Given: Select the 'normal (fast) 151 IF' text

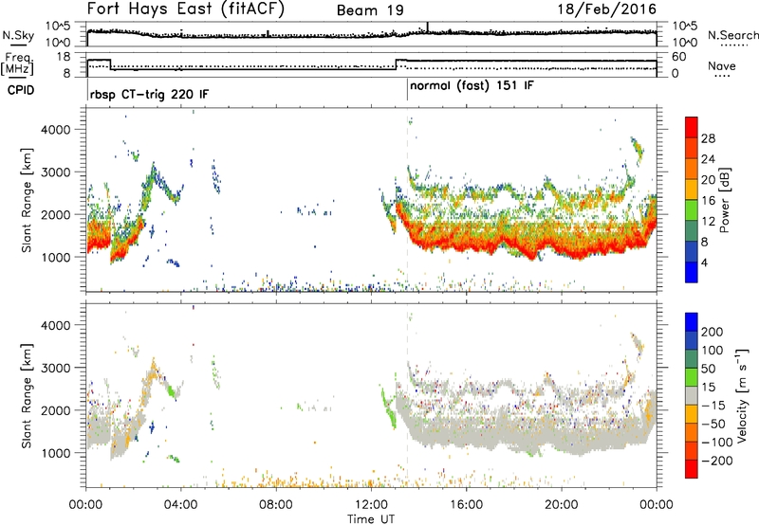Looking at the screenshot, I should (x=472, y=86).
